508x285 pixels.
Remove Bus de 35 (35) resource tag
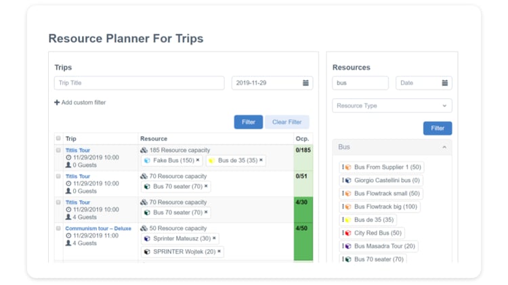coord(261,160)
